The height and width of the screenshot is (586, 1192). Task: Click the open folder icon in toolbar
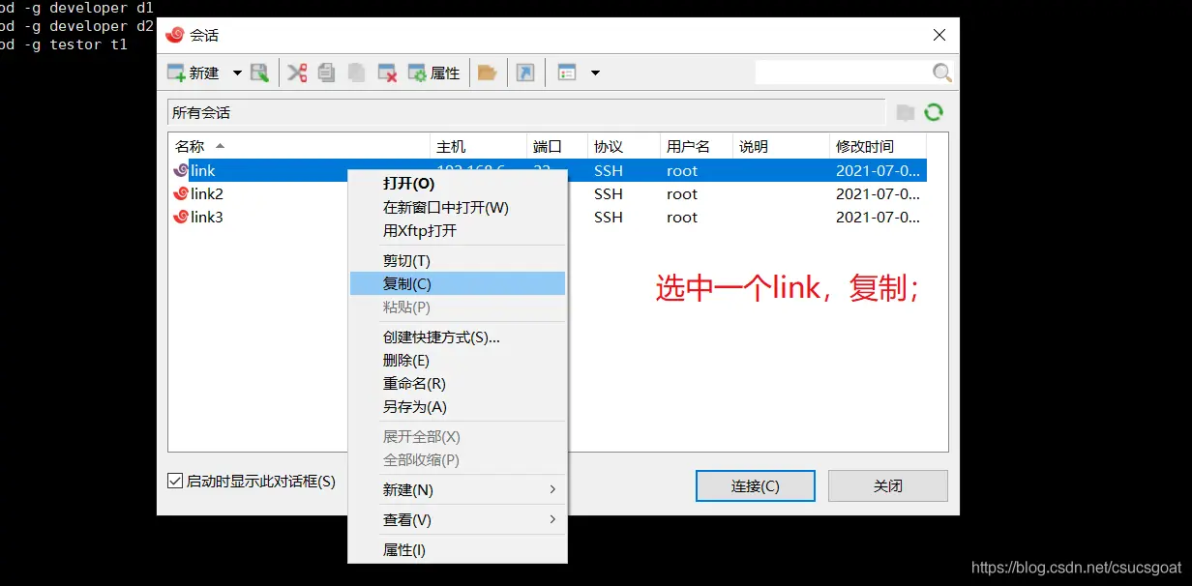pos(488,73)
